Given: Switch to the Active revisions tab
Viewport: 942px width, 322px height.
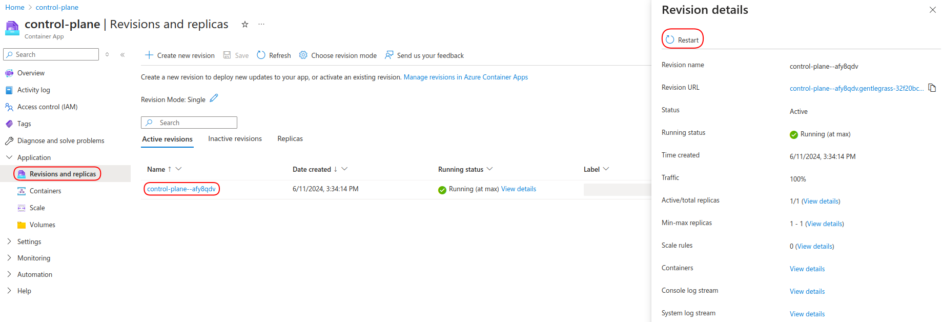Looking at the screenshot, I should 167,139.
